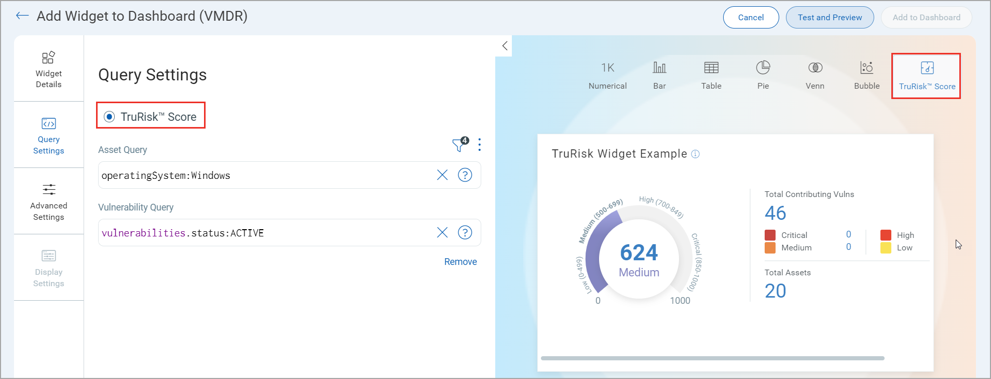Go to the Display Settings tab
This screenshot has height=379, width=991.
(49, 268)
